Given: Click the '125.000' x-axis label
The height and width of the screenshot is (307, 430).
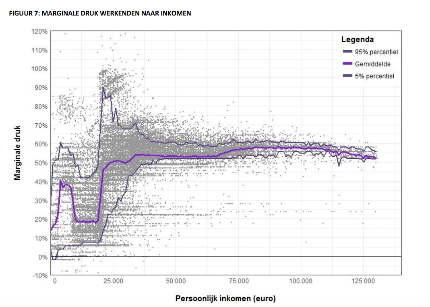Looking at the screenshot, I should [x=363, y=281].
